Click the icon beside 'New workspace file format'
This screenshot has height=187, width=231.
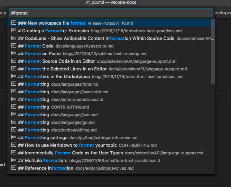tap(14, 23)
